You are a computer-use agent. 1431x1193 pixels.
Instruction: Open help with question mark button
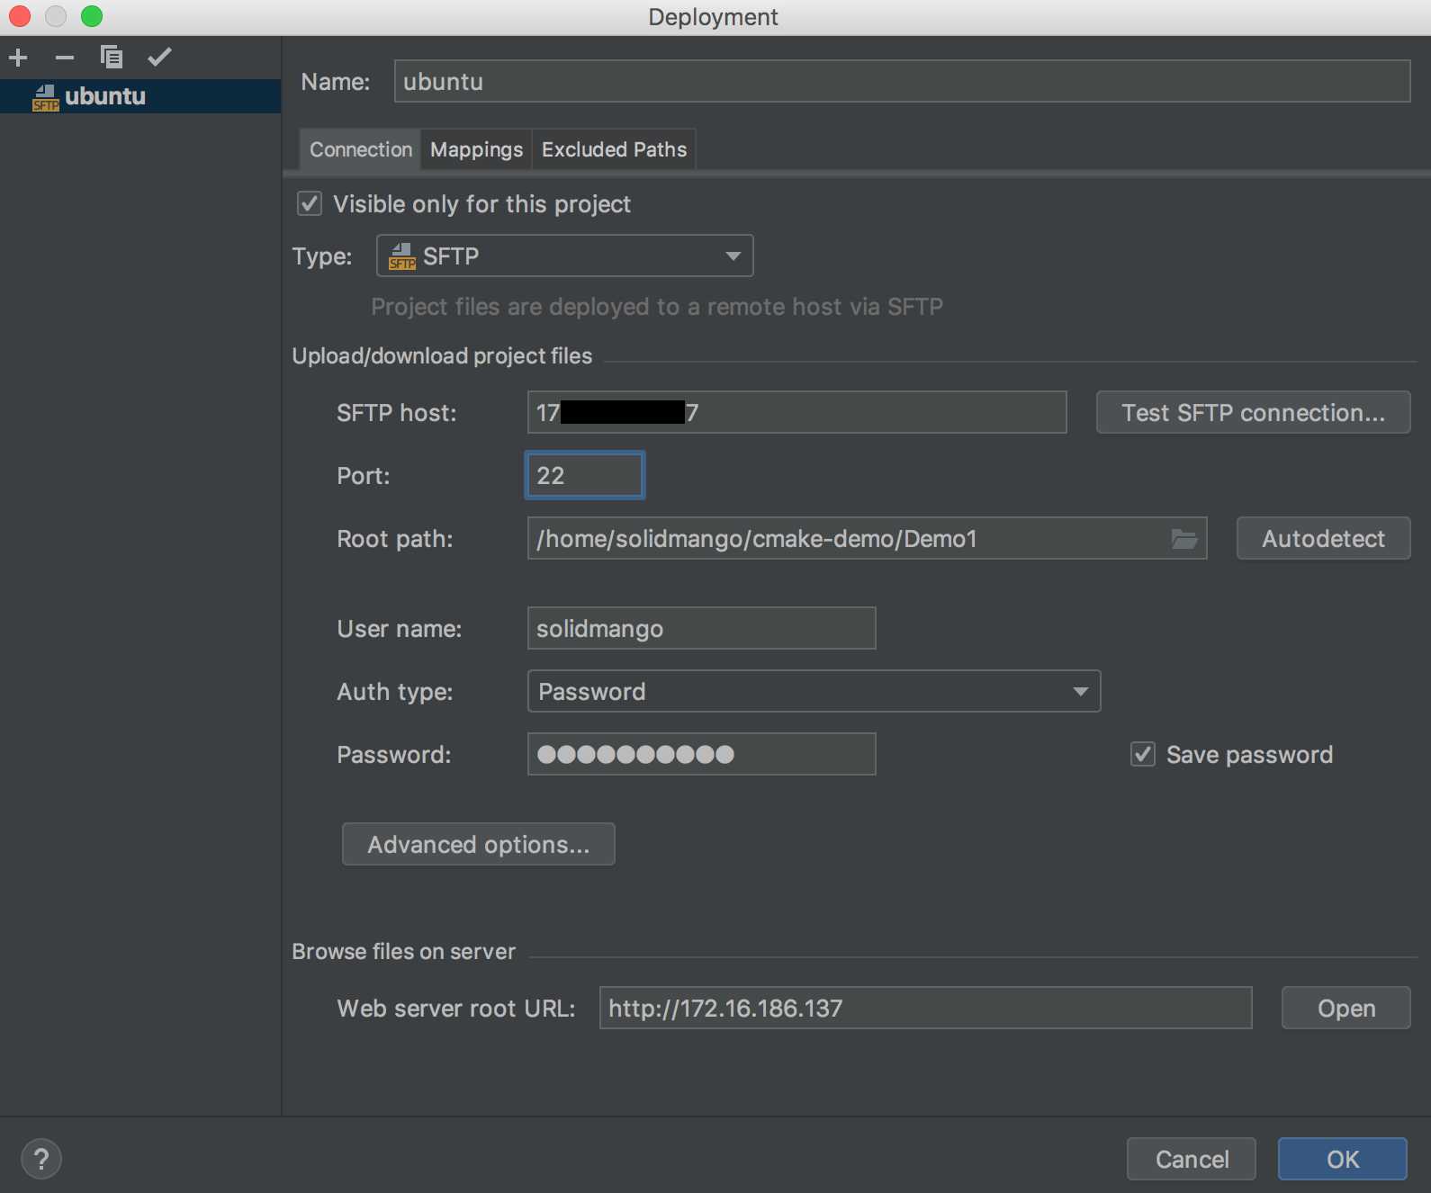pyautogui.click(x=41, y=1159)
